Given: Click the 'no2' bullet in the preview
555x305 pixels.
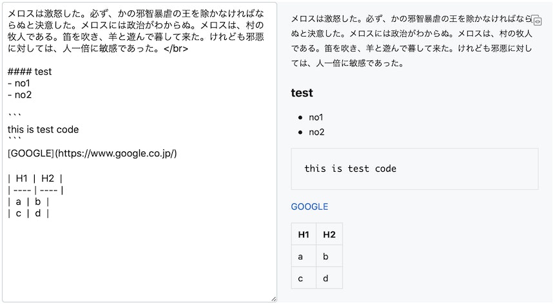Looking at the screenshot, I should 316,132.
